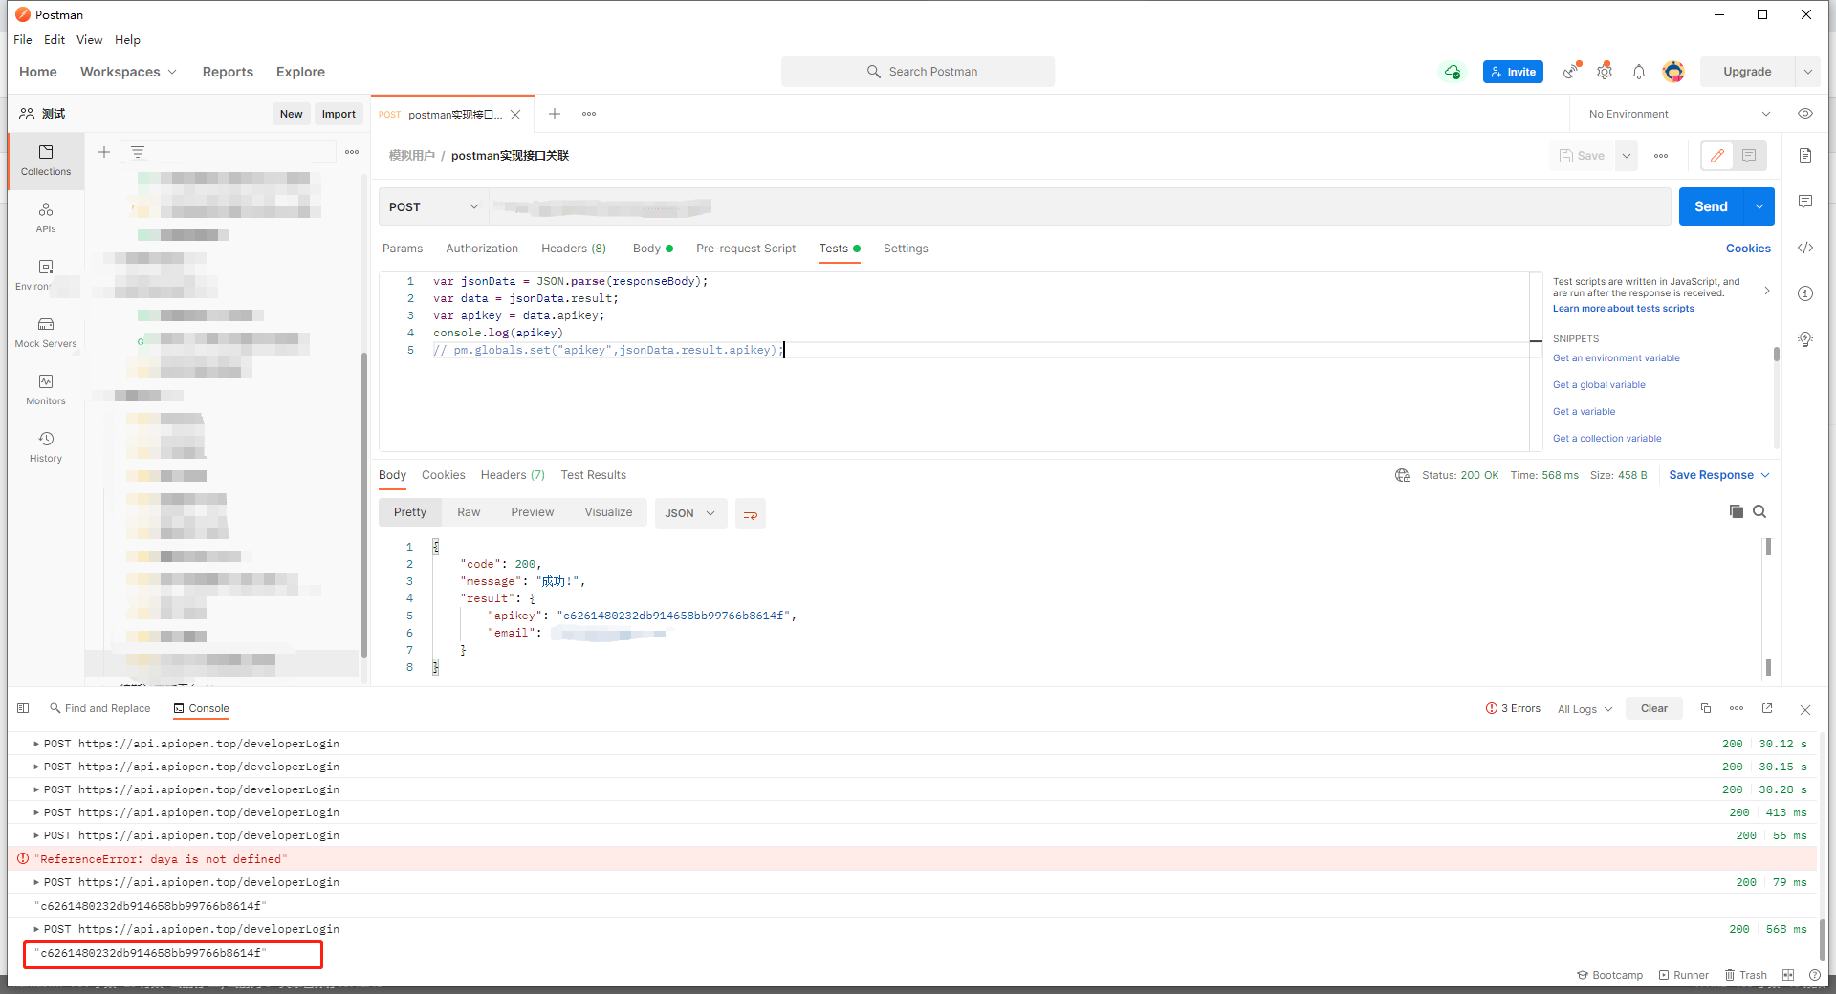
Task: Open the notifications bell
Action: [x=1639, y=72]
